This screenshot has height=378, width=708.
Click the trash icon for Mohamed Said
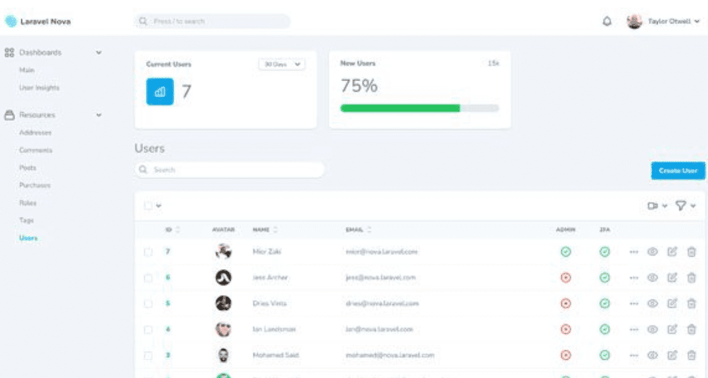point(691,355)
